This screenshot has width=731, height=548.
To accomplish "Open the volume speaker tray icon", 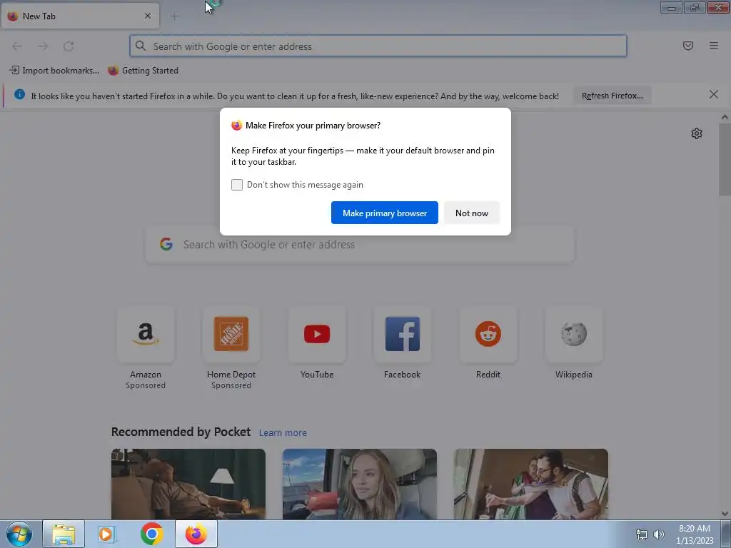I will click(x=659, y=534).
